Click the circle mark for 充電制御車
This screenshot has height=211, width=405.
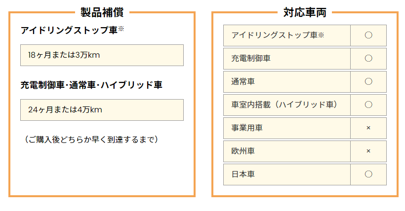point(368,58)
